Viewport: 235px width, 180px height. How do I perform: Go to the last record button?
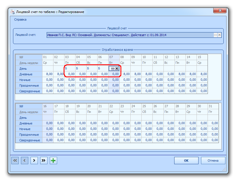(x=44, y=161)
